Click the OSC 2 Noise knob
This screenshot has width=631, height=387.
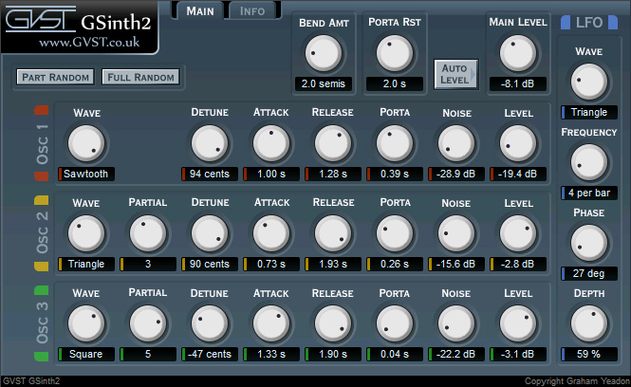[456, 233]
